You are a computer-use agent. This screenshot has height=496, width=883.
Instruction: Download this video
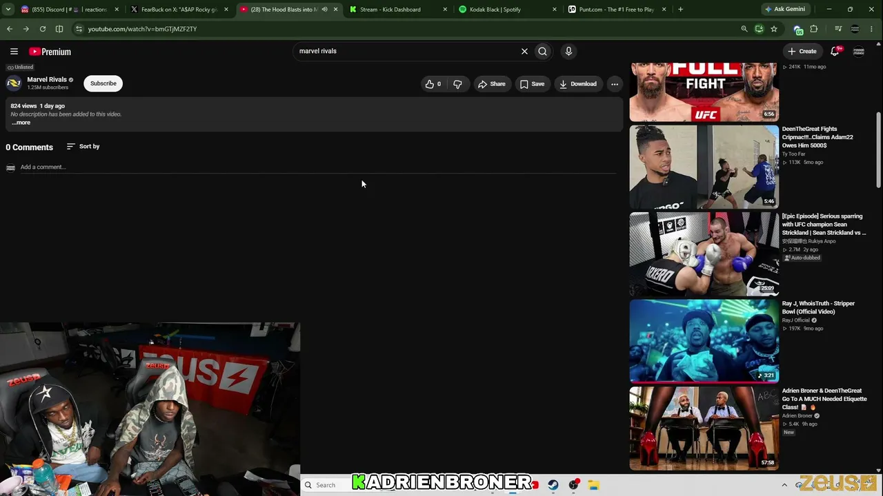click(x=578, y=84)
